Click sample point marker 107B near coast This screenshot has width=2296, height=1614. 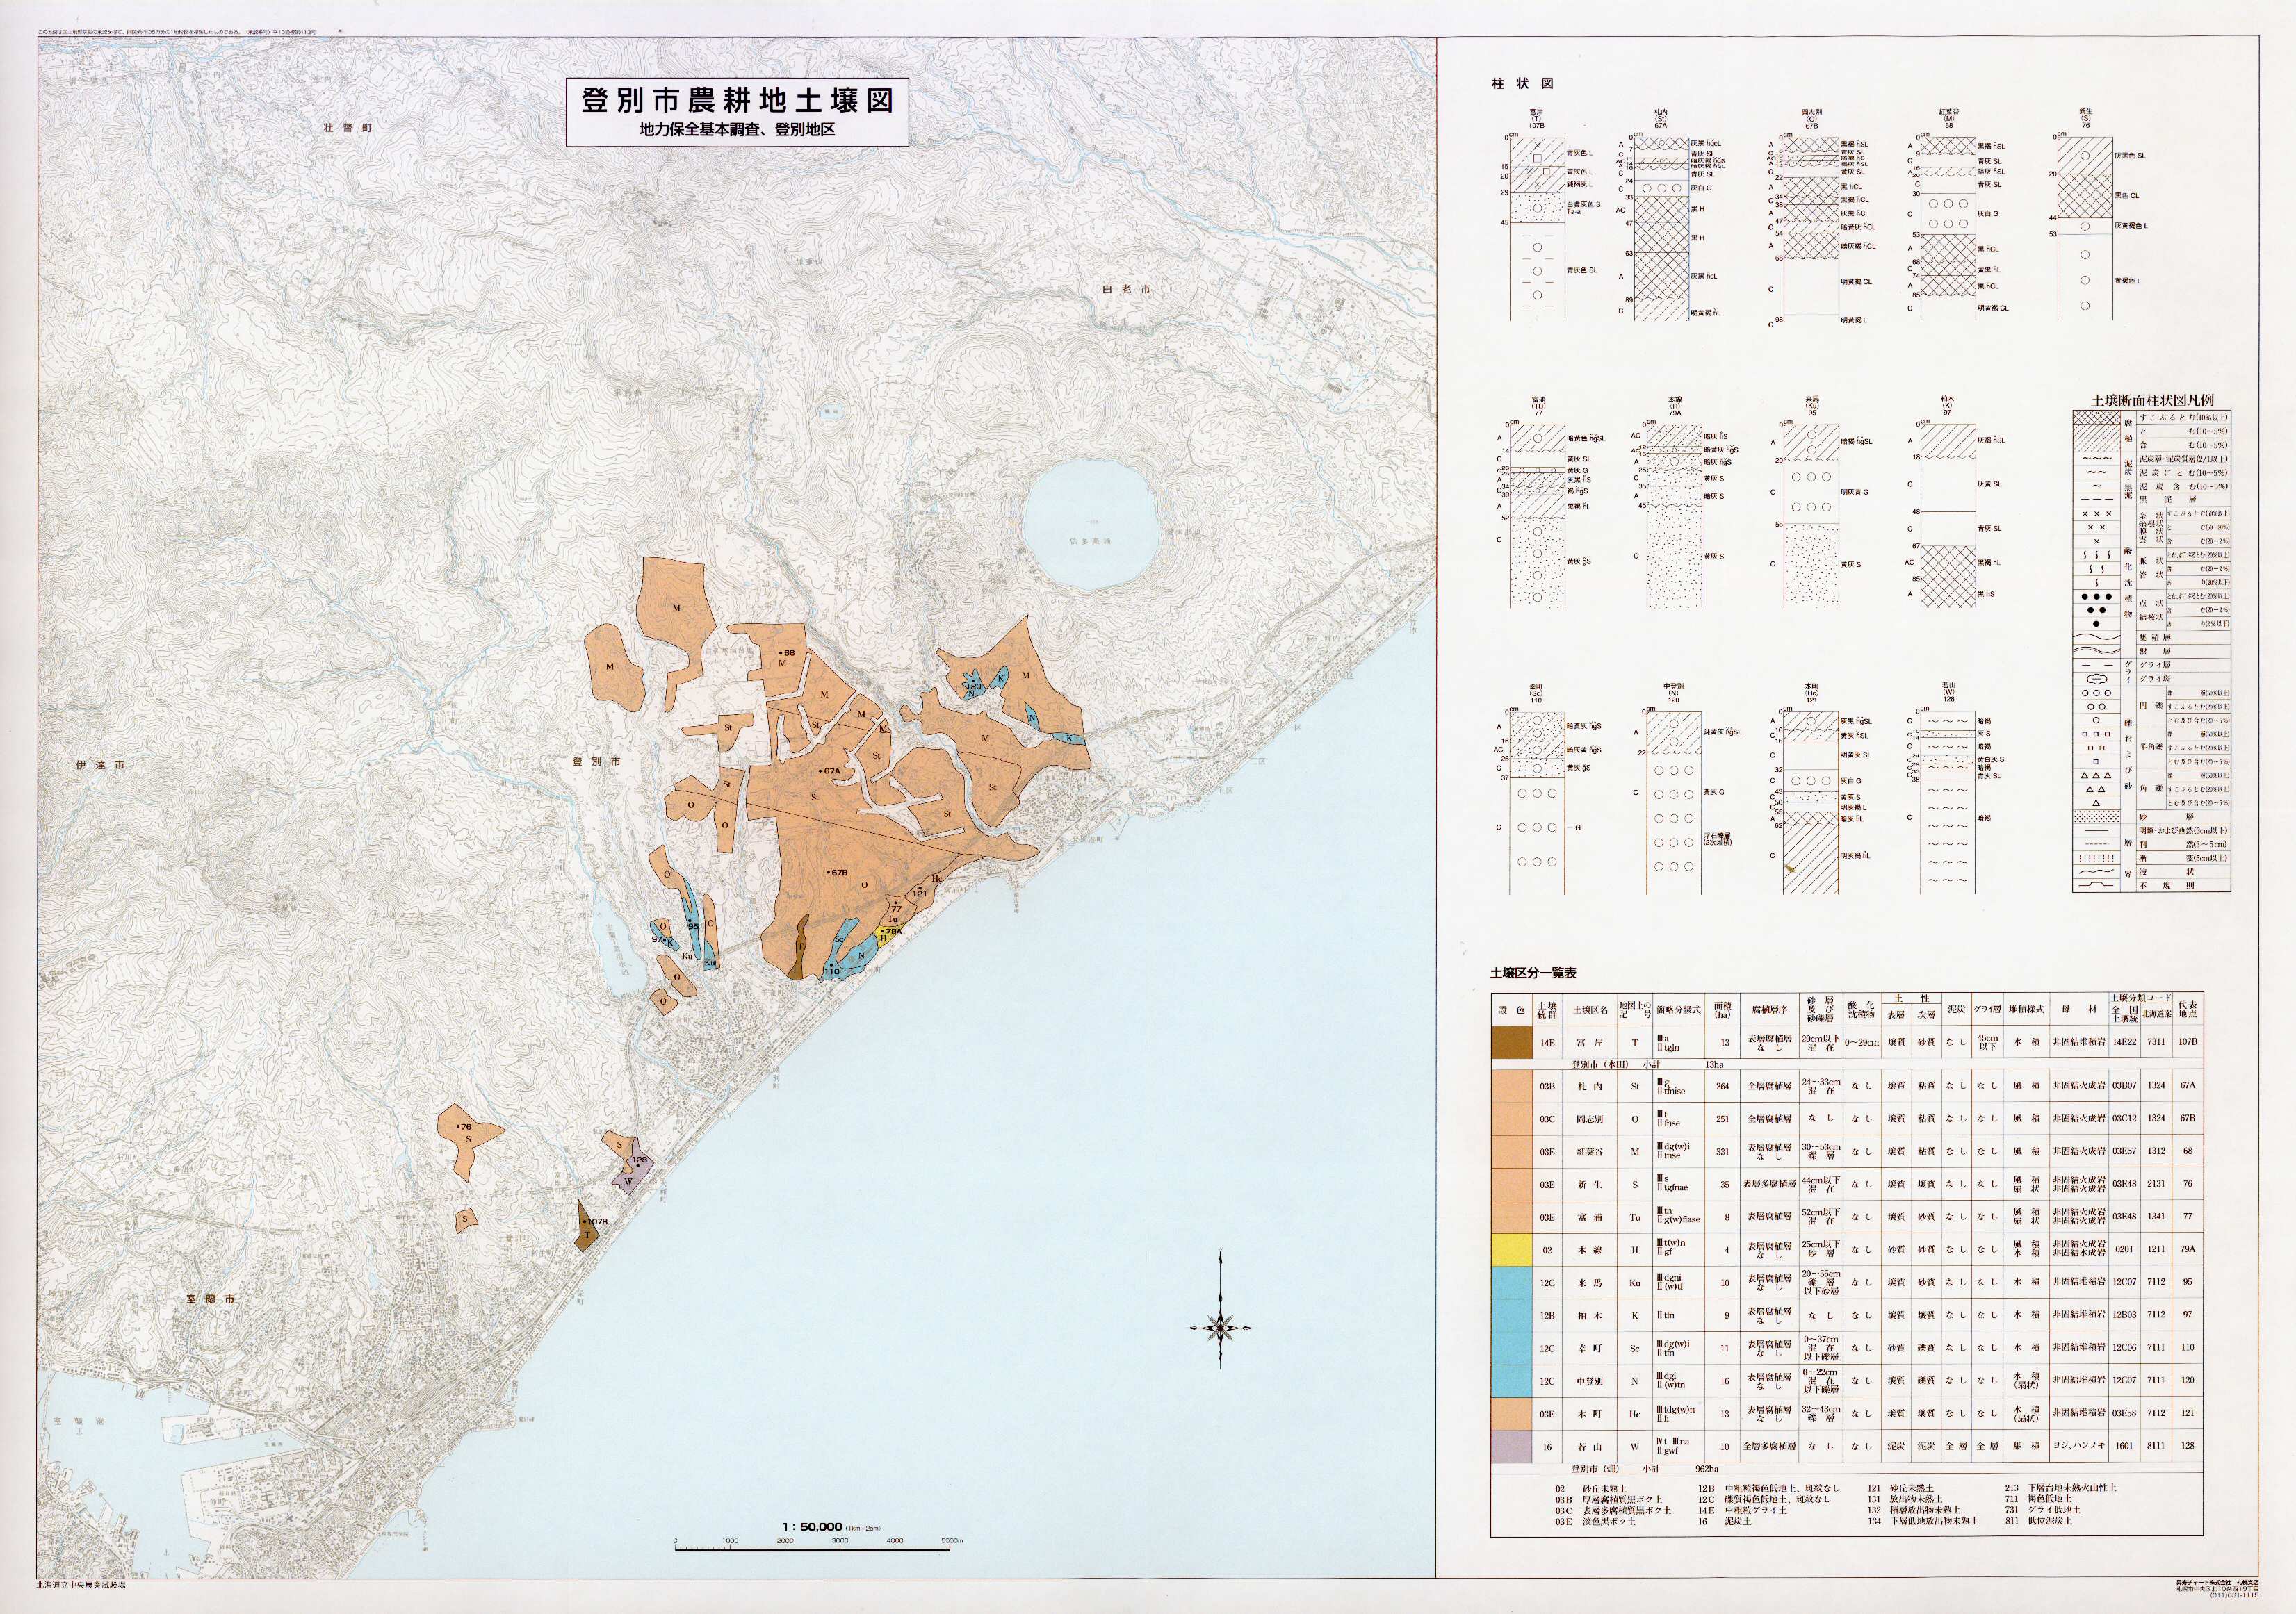click(x=592, y=1222)
